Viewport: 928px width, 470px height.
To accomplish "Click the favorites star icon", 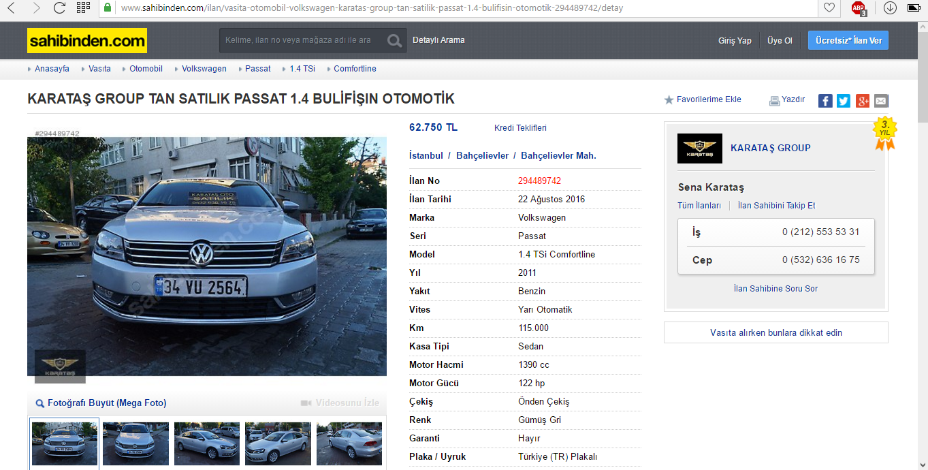I will point(669,100).
